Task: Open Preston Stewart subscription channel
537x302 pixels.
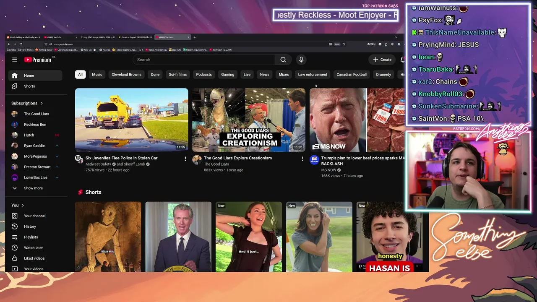Action: pyautogui.click(x=35, y=167)
